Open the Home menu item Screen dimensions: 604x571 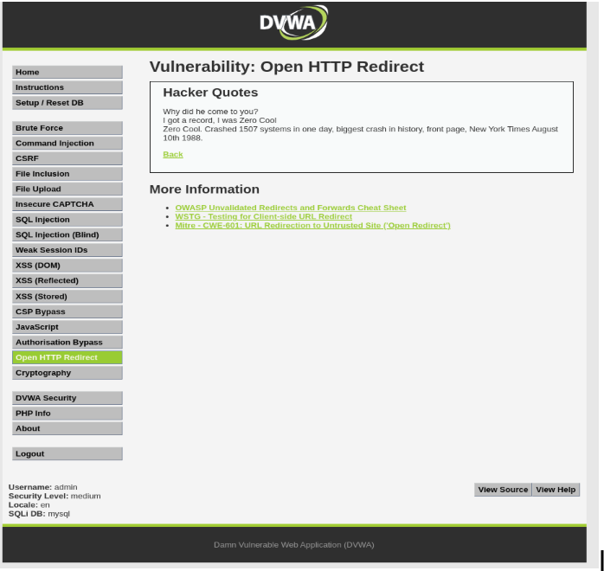click(67, 73)
